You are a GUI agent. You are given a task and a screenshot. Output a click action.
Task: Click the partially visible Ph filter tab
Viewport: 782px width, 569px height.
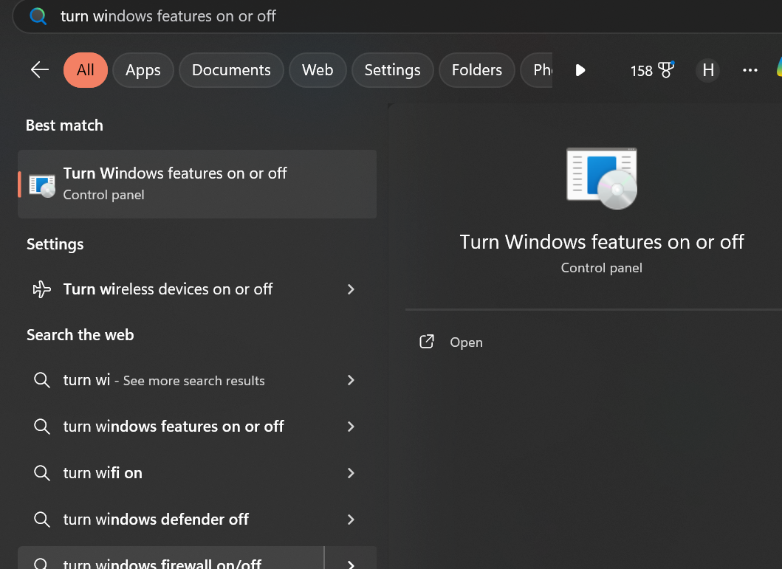537,70
